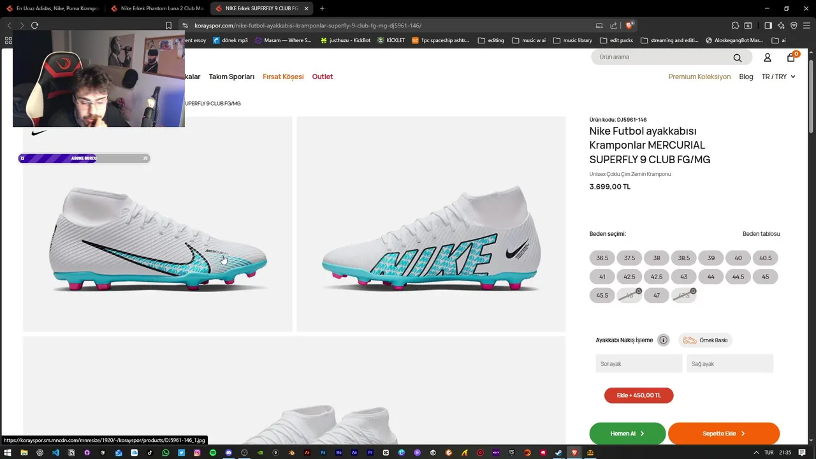Open a new tab with the plus icon
The width and height of the screenshot is (816, 459).
point(322,8)
